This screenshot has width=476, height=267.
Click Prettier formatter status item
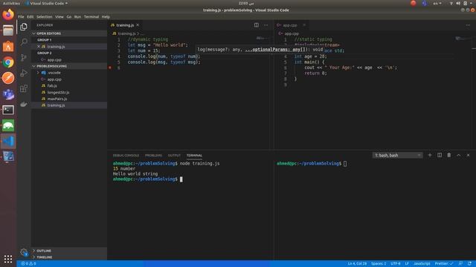(444, 264)
